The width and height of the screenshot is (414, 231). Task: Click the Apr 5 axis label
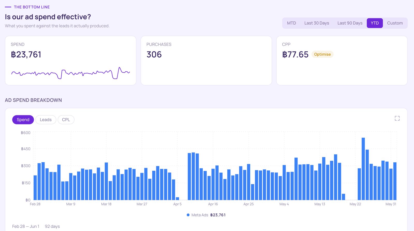(x=177, y=204)
